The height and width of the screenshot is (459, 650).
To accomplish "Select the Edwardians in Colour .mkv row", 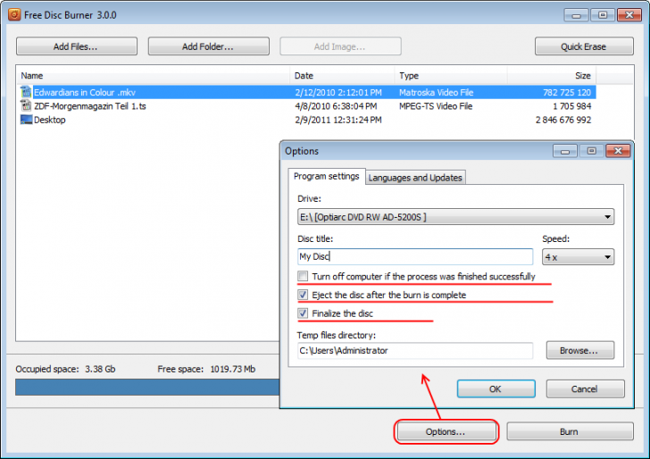I will coord(307,92).
